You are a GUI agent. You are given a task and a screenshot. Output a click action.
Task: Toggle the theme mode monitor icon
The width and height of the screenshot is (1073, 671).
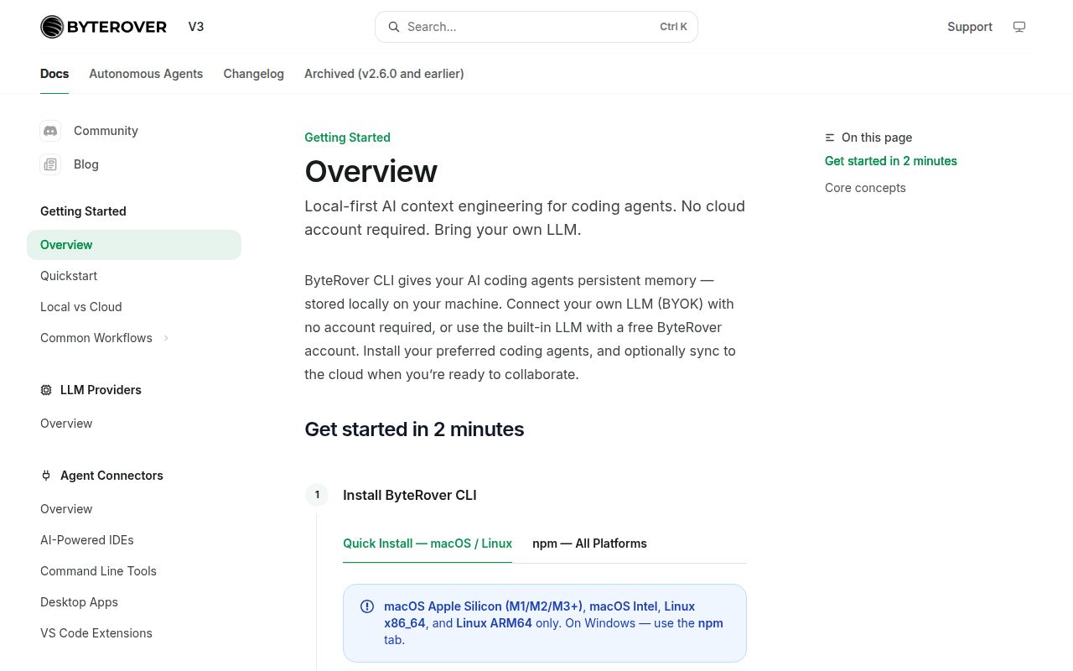coord(1019,27)
